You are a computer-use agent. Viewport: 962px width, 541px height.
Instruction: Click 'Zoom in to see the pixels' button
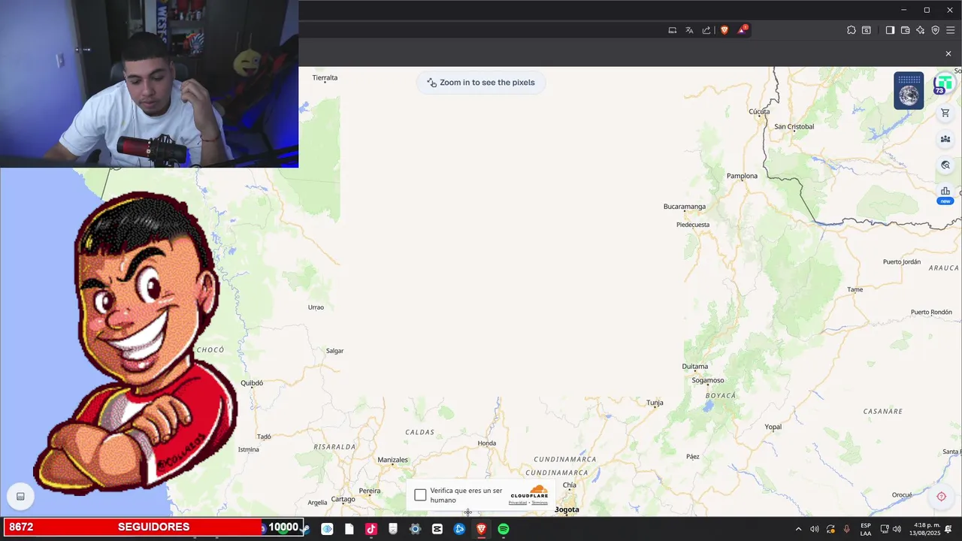coord(481,83)
